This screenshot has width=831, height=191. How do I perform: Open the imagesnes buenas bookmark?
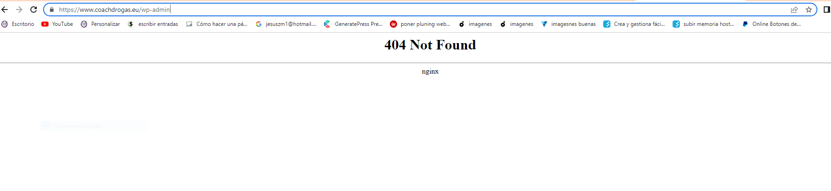[x=568, y=24]
